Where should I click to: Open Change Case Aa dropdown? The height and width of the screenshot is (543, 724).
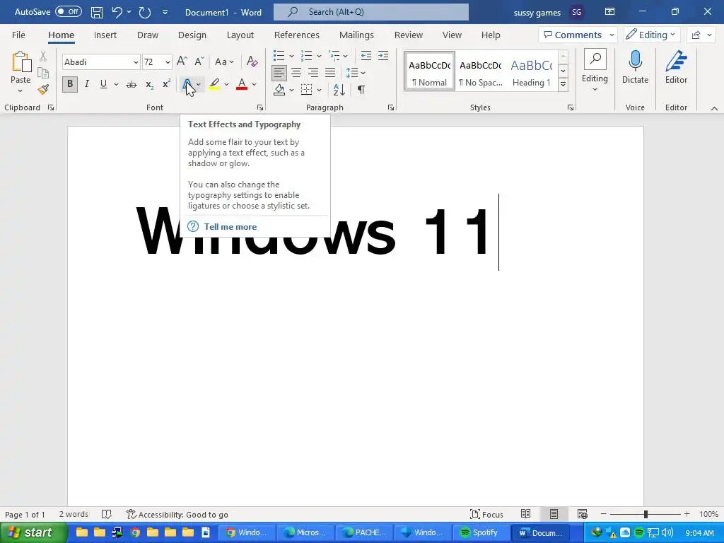click(x=224, y=62)
